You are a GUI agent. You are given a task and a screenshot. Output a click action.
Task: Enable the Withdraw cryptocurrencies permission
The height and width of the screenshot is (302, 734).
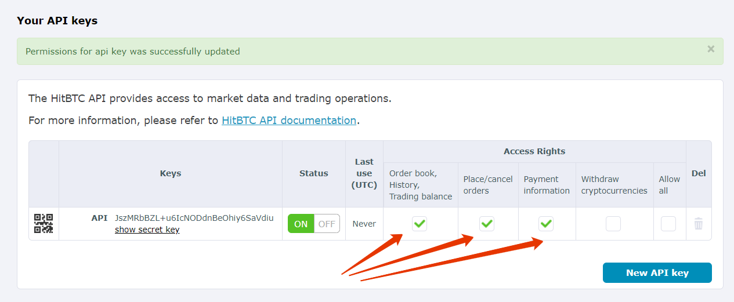pos(613,224)
